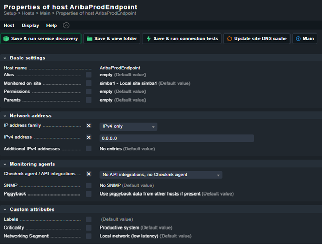Viewport: 322px width, 244px height.
Task: Collapse the Basic settings section
Action: [x=5, y=58]
